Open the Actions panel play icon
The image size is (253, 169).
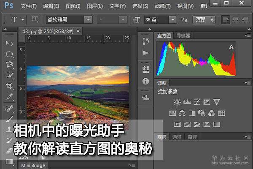(145, 53)
